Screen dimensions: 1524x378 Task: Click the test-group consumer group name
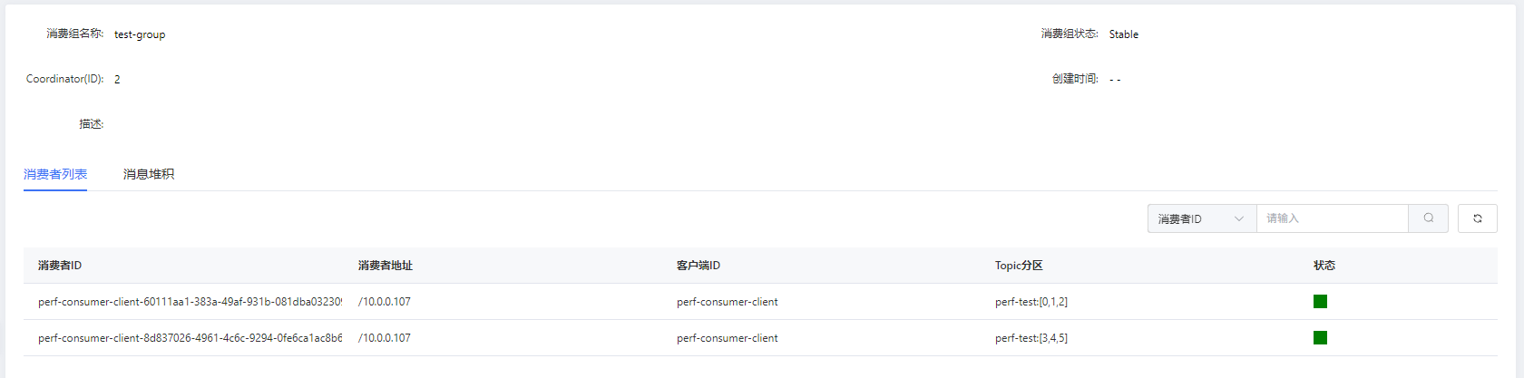click(x=140, y=34)
